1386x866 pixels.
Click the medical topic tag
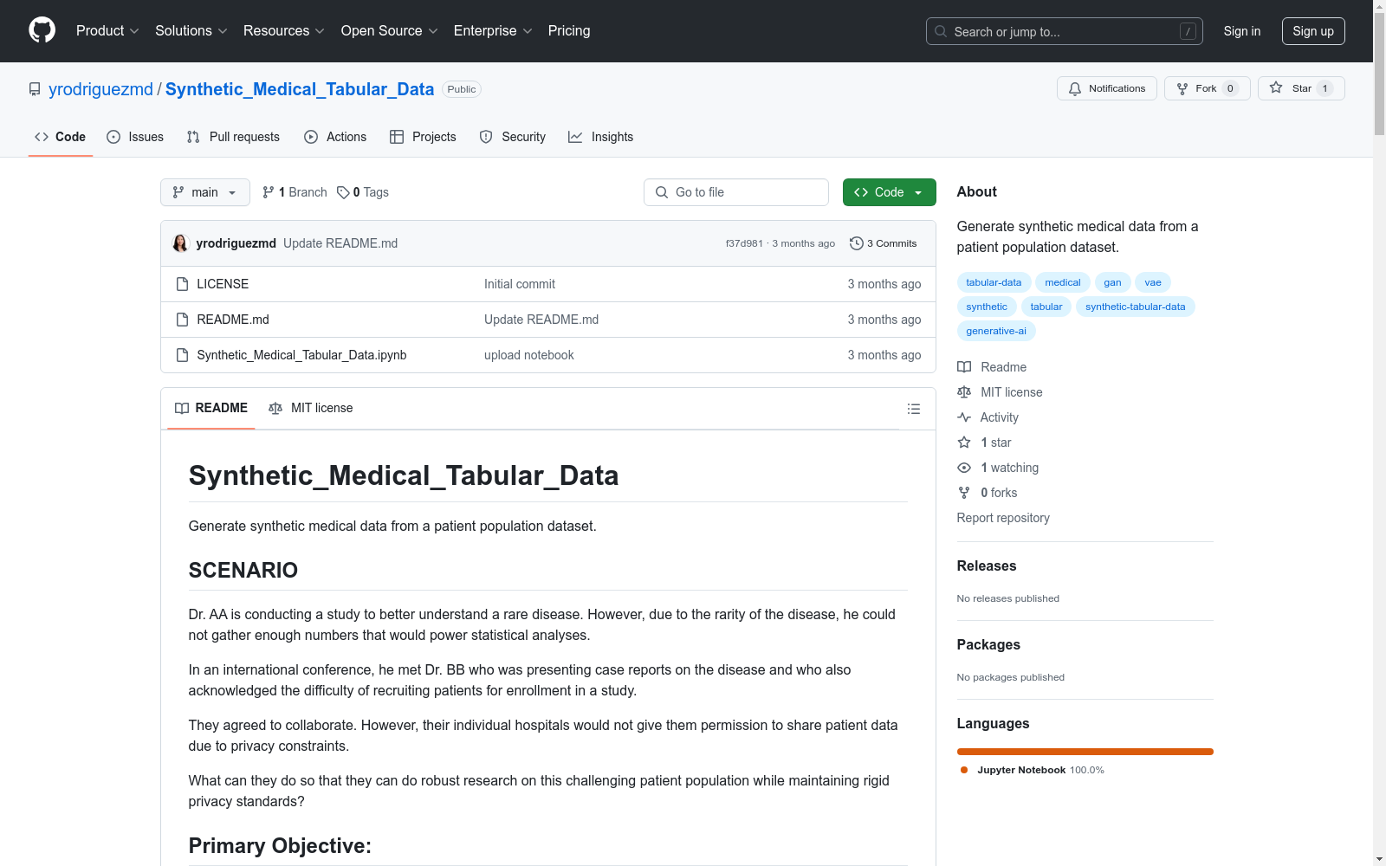[1063, 282]
